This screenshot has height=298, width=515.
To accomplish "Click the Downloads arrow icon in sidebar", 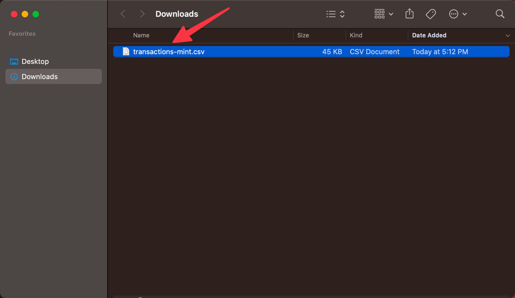I will pyautogui.click(x=14, y=77).
